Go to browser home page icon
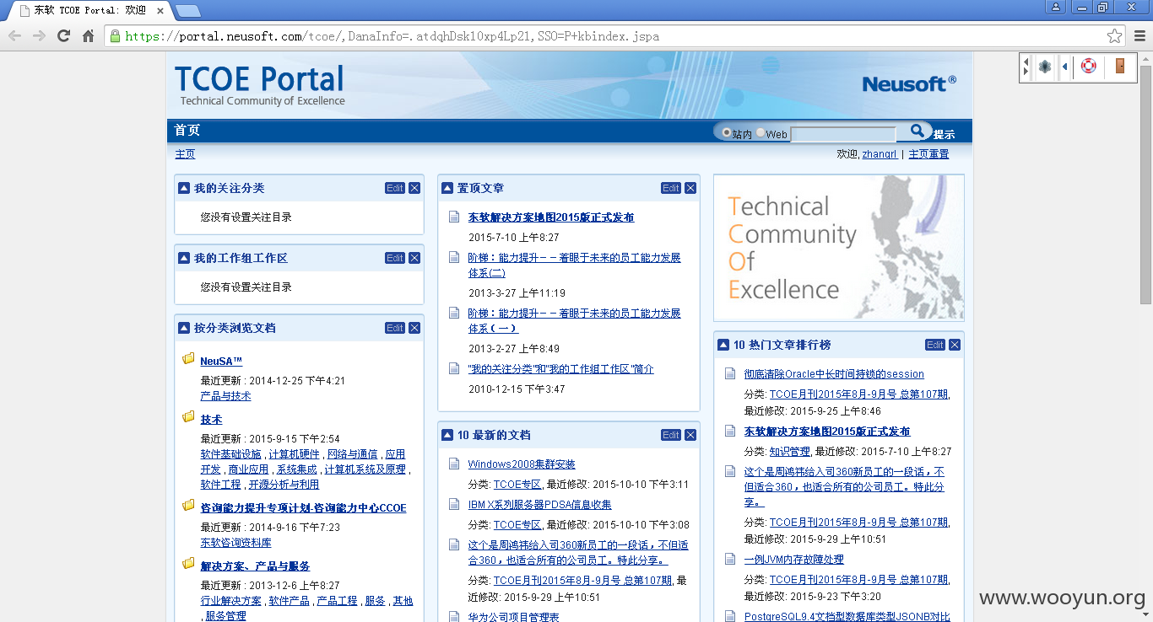Viewport: 1153px width, 622px height. tap(88, 36)
